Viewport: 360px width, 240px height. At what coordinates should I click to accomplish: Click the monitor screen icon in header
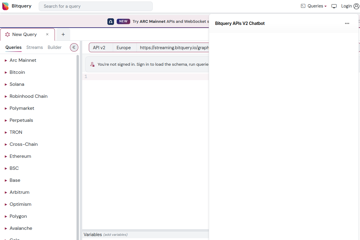coord(334,6)
